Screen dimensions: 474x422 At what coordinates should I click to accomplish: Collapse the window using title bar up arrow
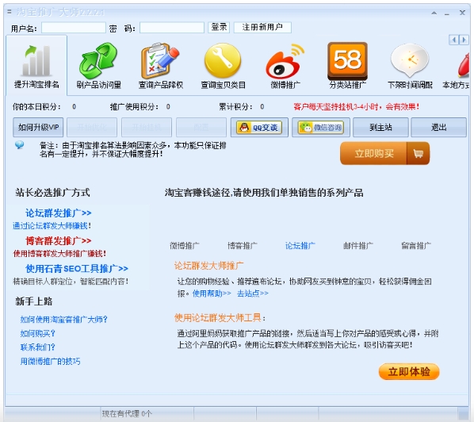(x=434, y=13)
